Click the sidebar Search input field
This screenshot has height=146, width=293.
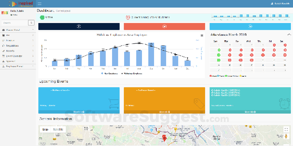(14, 23)
